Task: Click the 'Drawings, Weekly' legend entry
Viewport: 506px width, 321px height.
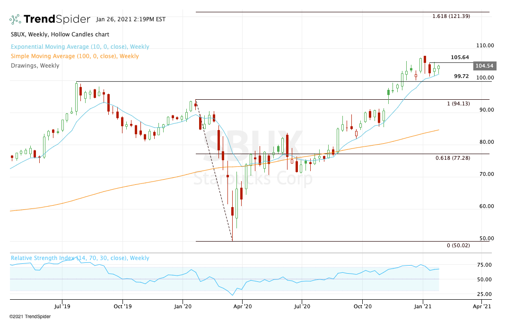Action: pyautogui.click(x=35, y=66)
